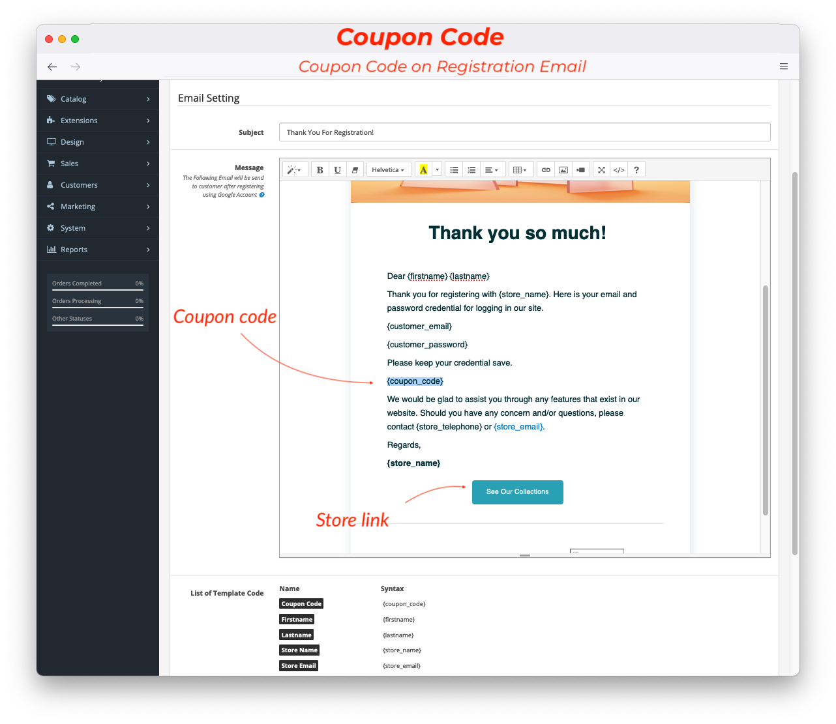Click the browser forward arrow

(76, 66)
